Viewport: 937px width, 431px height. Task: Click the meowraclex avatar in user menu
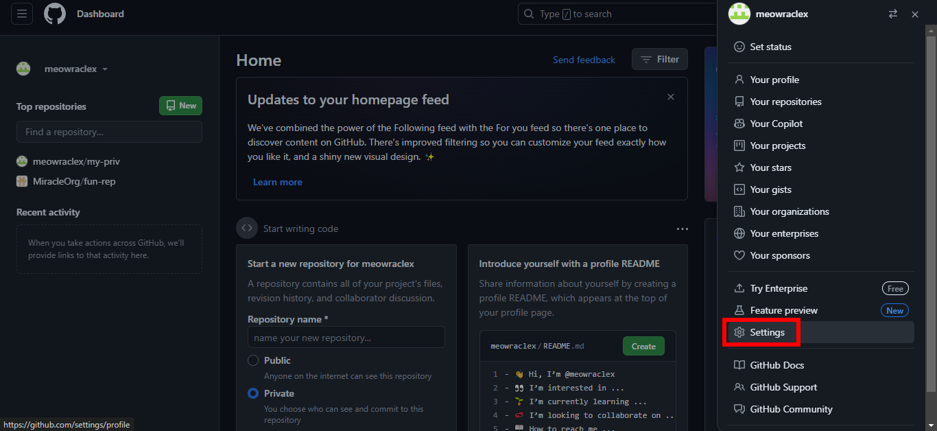click(x=739, y=14)
